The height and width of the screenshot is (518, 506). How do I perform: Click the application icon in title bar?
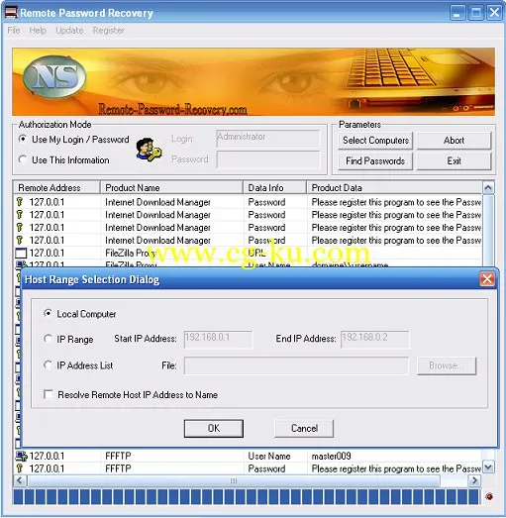(x=11, y=13)
